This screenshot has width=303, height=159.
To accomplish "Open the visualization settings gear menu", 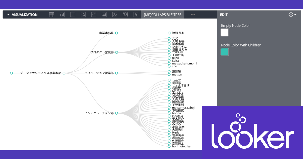I will point(291,14).
